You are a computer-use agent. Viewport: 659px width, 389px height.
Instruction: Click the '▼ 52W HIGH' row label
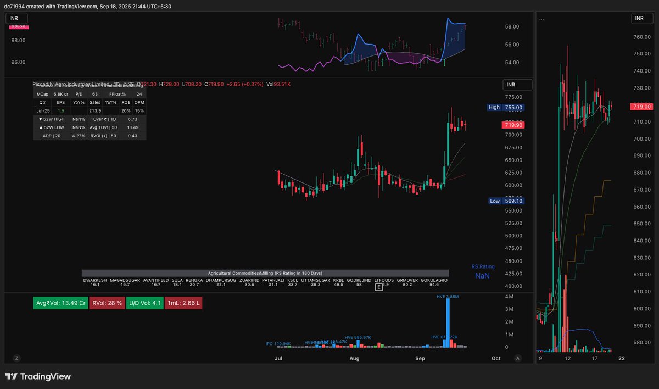52,119
